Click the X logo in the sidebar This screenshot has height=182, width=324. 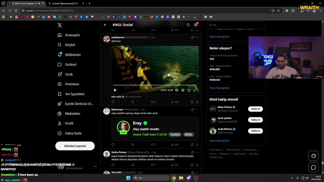pos(60,25)
